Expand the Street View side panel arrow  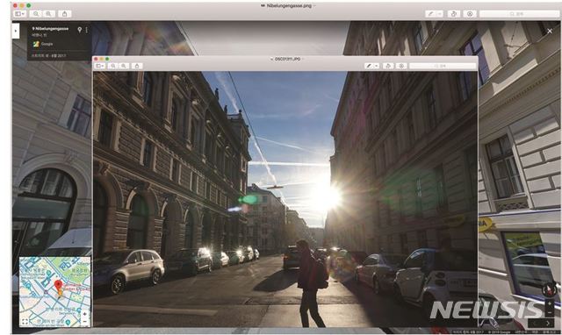coord(16,32)
